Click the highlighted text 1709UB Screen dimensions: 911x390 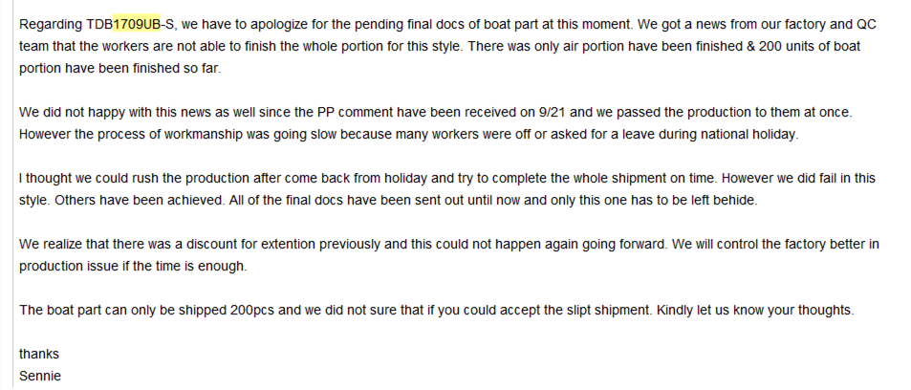[x=137, y=25]
